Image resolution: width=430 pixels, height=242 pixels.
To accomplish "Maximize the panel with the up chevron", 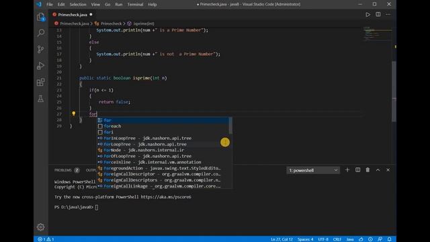I will point(378,170).
